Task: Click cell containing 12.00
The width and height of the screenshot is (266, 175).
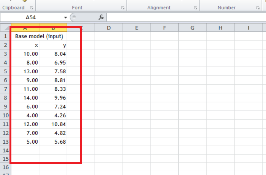Action: click(x=25, y=124)
